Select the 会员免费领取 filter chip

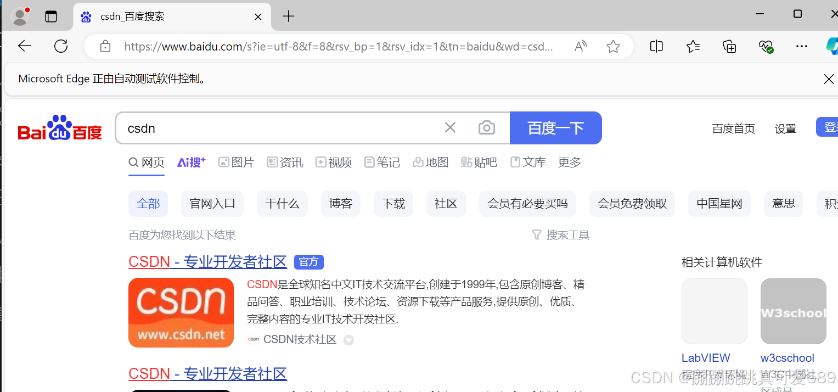pos(632,204)
